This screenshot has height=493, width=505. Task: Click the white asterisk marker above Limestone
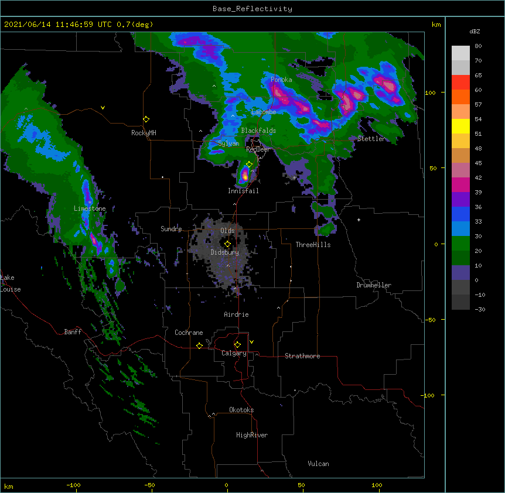click(x=90, y=203)
